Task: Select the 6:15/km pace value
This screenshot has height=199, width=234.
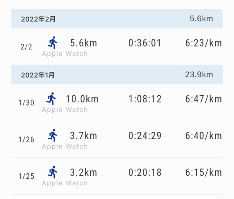Action: pyautogui.click(x=203, y=172)
